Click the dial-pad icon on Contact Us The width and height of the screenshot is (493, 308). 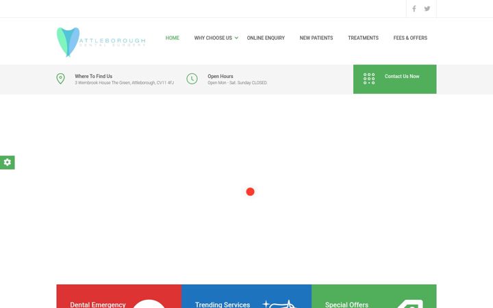[x=369, y=79]
